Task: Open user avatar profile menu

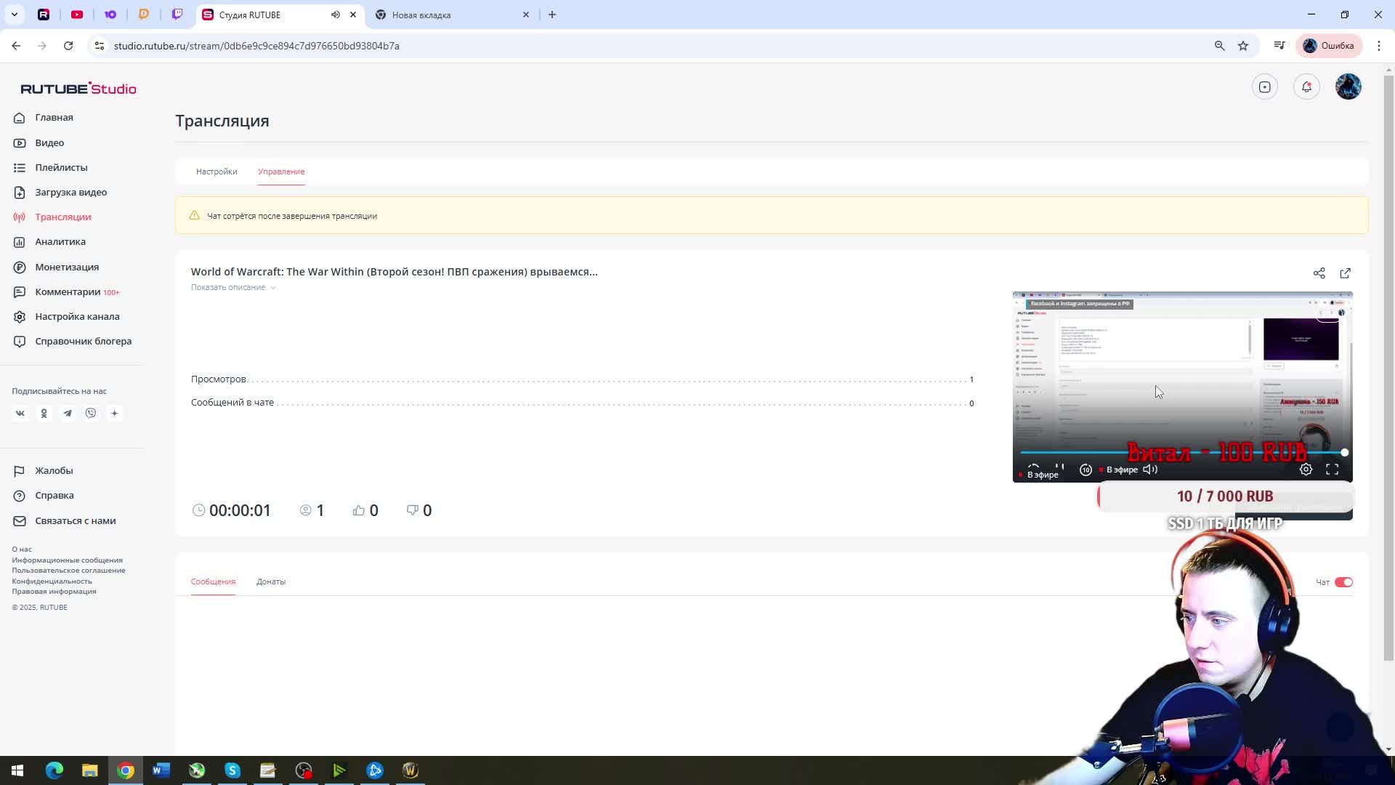Action: click(x=1348, y=86)
